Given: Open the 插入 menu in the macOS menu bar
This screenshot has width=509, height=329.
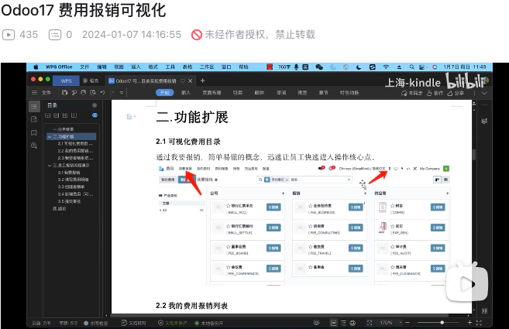Looking at the screenshot, I should [136, 67].
